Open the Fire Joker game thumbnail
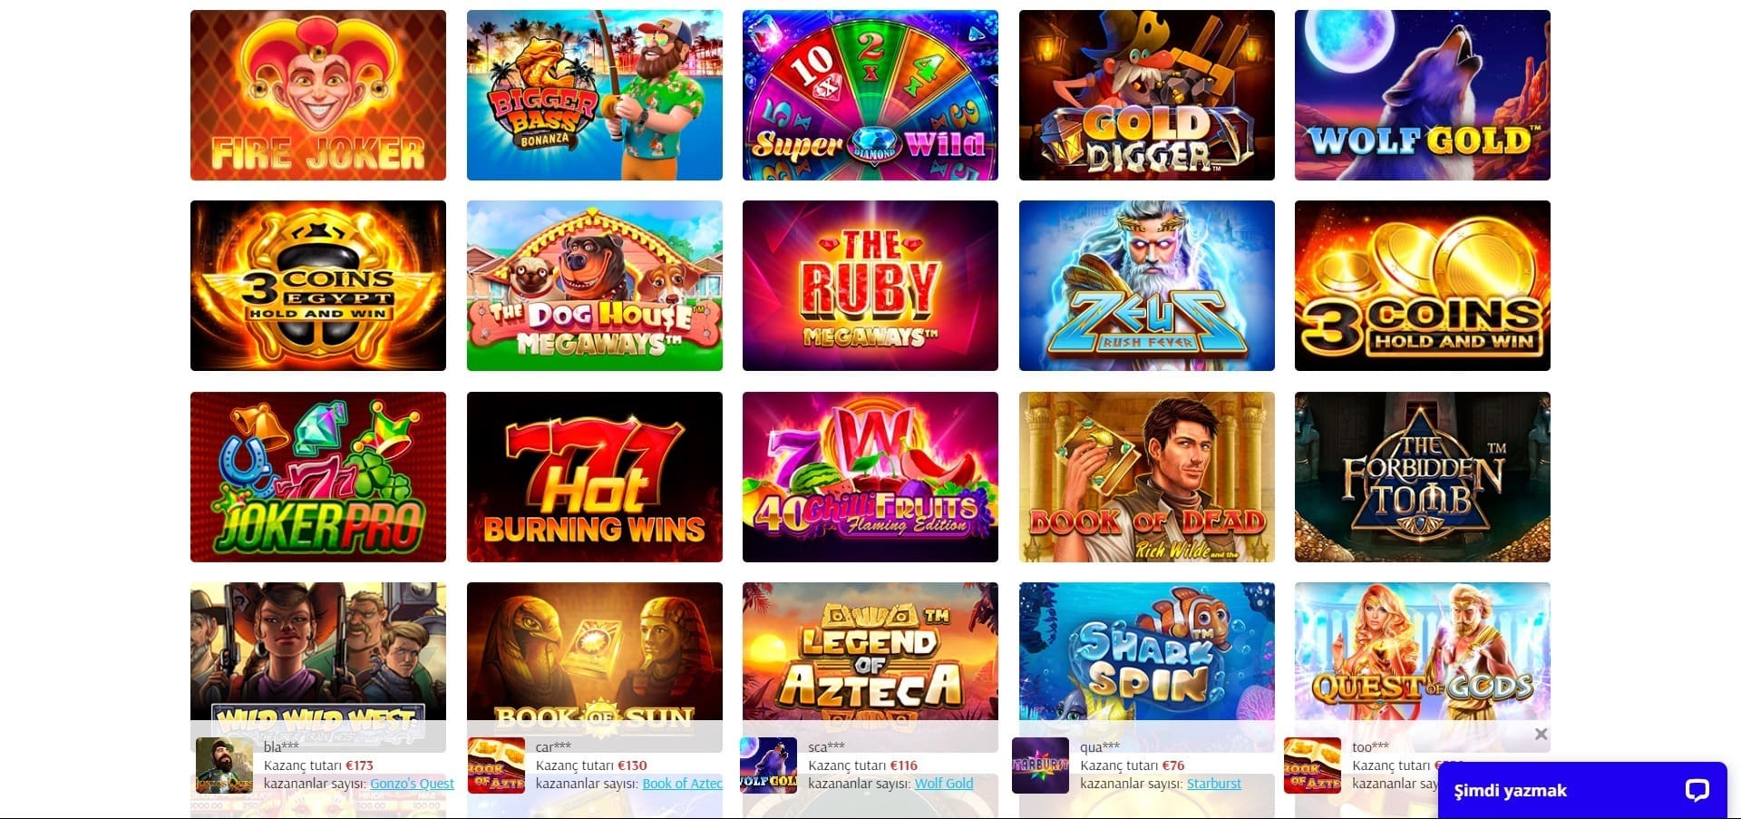 pos(318,95)
